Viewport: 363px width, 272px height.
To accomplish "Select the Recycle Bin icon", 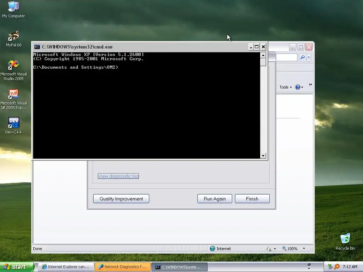I will (345, 242).
